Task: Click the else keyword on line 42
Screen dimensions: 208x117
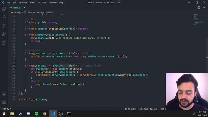Action: point(33,81)
